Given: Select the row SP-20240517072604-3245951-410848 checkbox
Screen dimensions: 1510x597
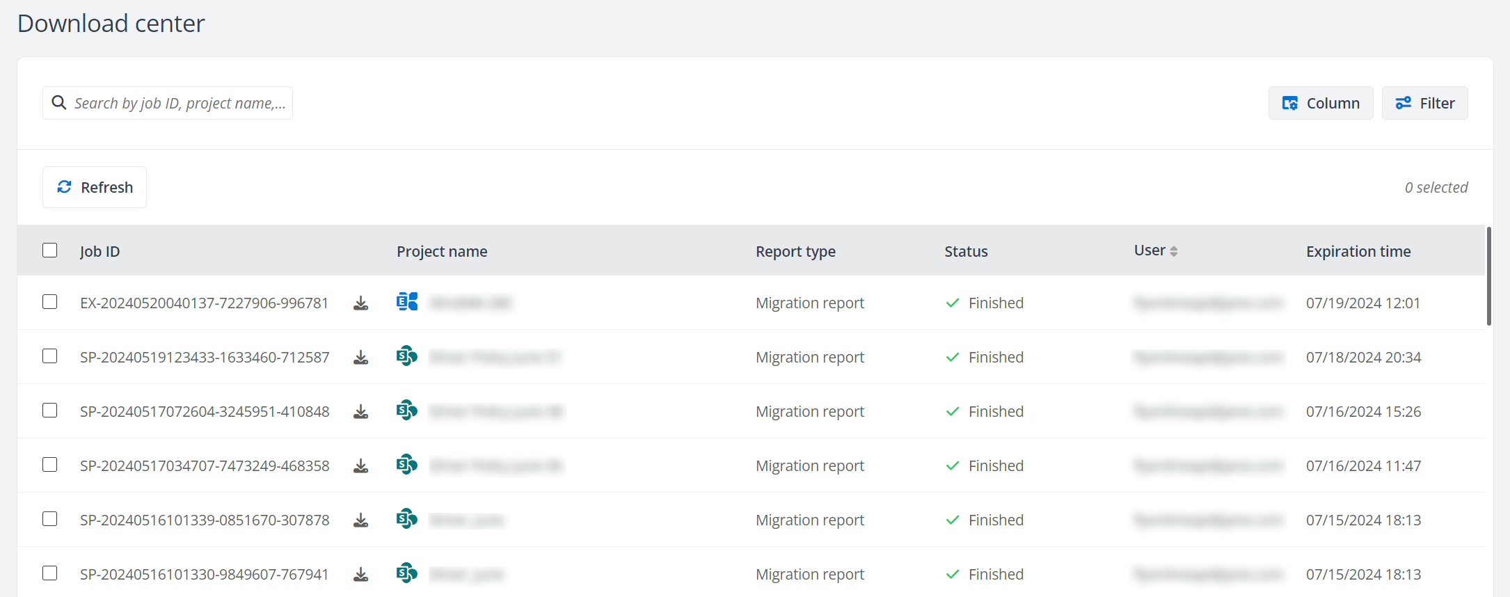Looking at the screenshot, I should pyautogui.click(x=50, y=411).
